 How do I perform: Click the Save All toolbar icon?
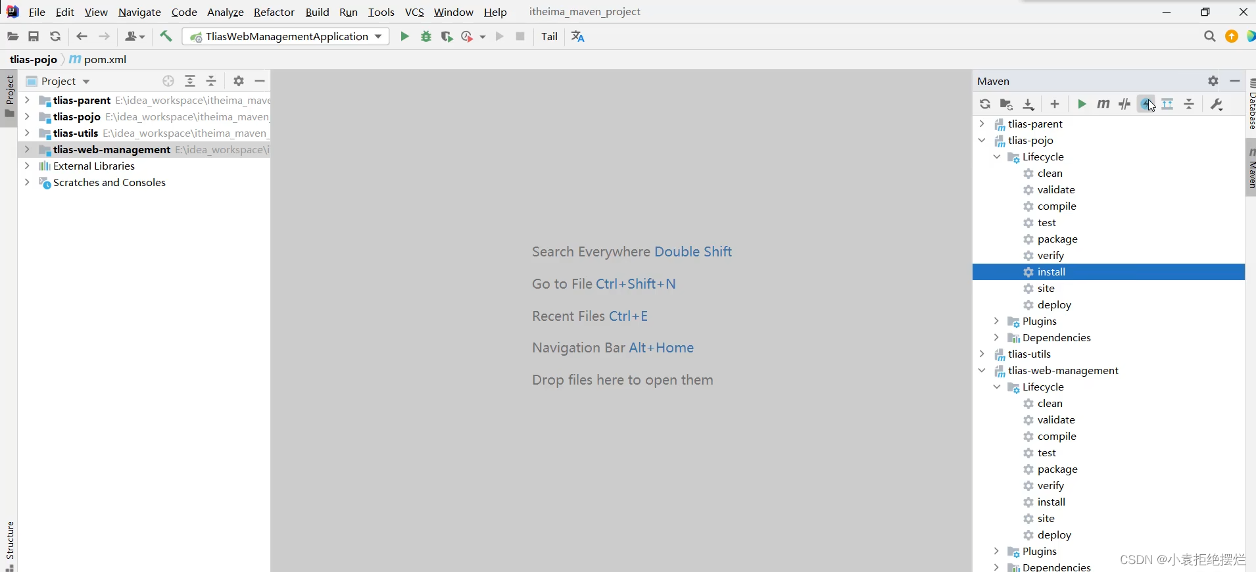click(34, 37)
